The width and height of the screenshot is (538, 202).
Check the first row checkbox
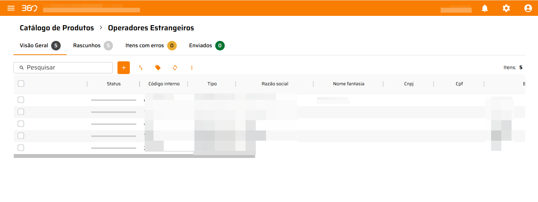coord(21,100)
